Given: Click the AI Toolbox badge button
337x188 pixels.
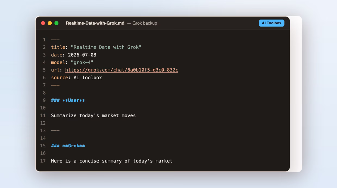Looking at the screenshot, I should click(272, 23).
